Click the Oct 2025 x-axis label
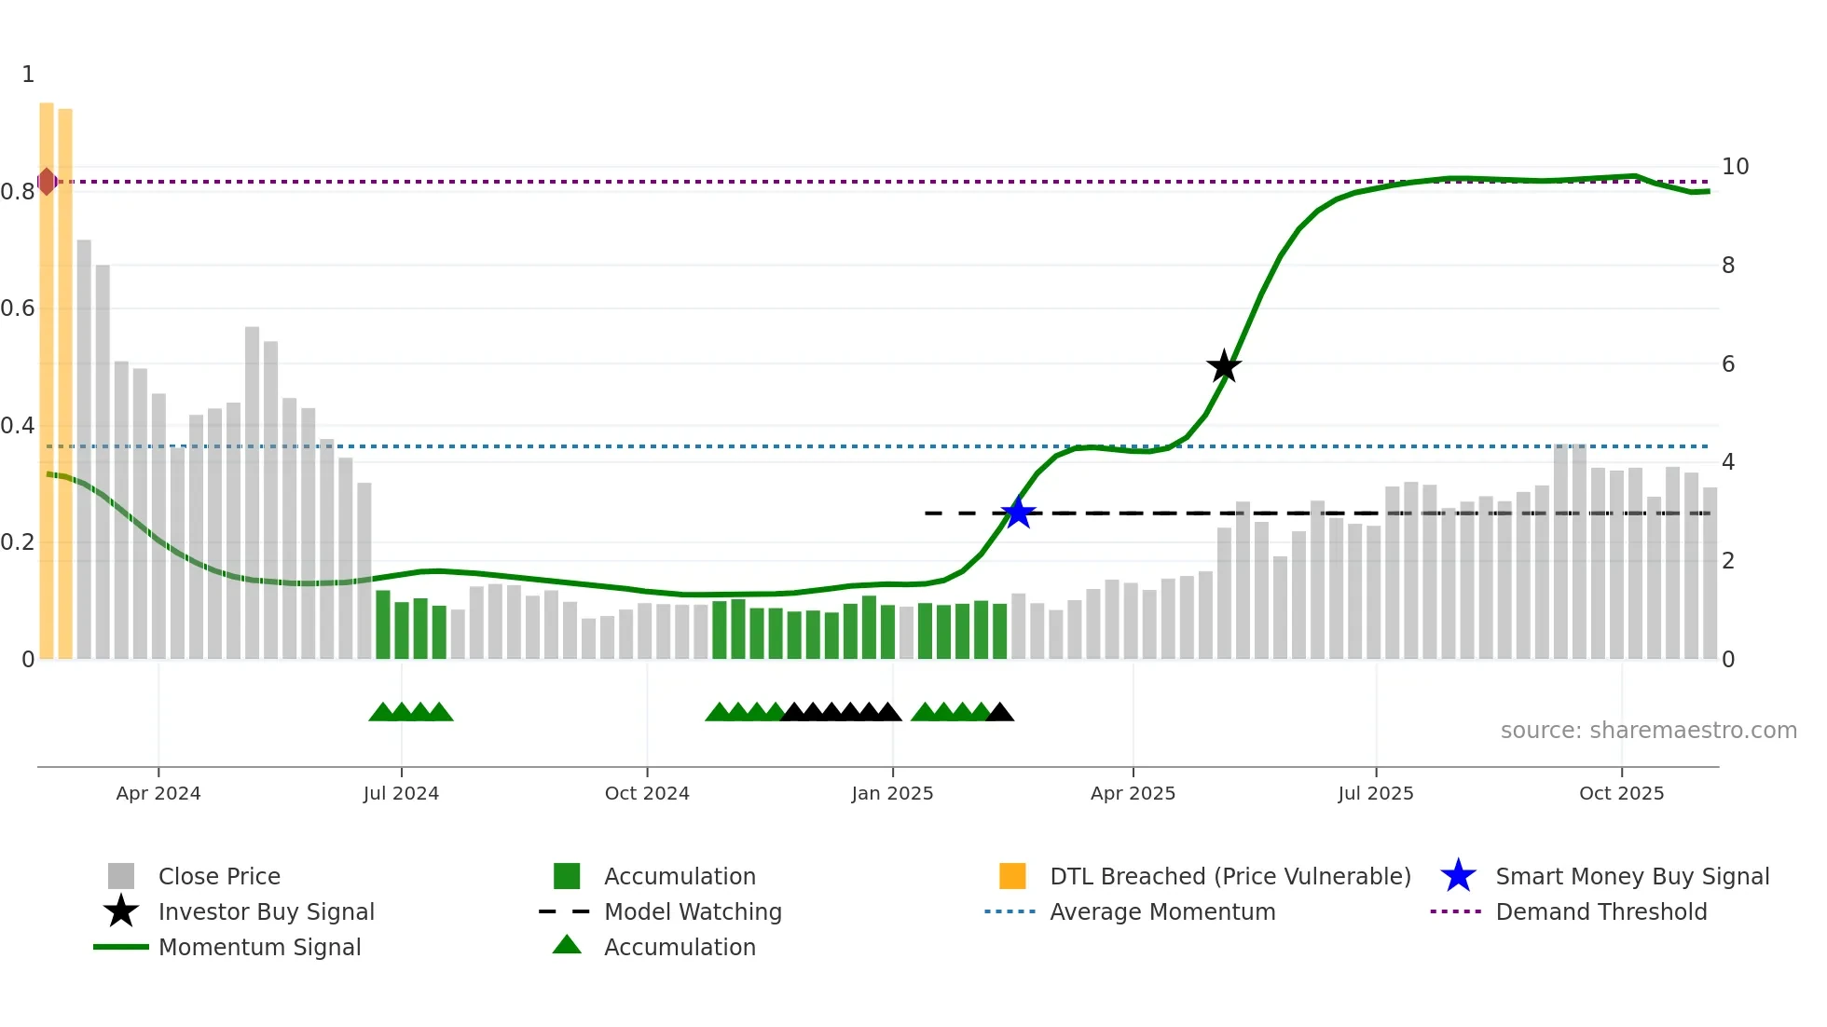Image resolution: width=1827 pixels, height=1027 pixels. pyautogui.click(x=1621, y=793)
